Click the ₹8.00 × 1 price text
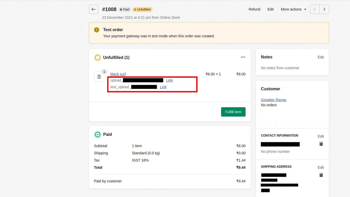 click(213, 74)
